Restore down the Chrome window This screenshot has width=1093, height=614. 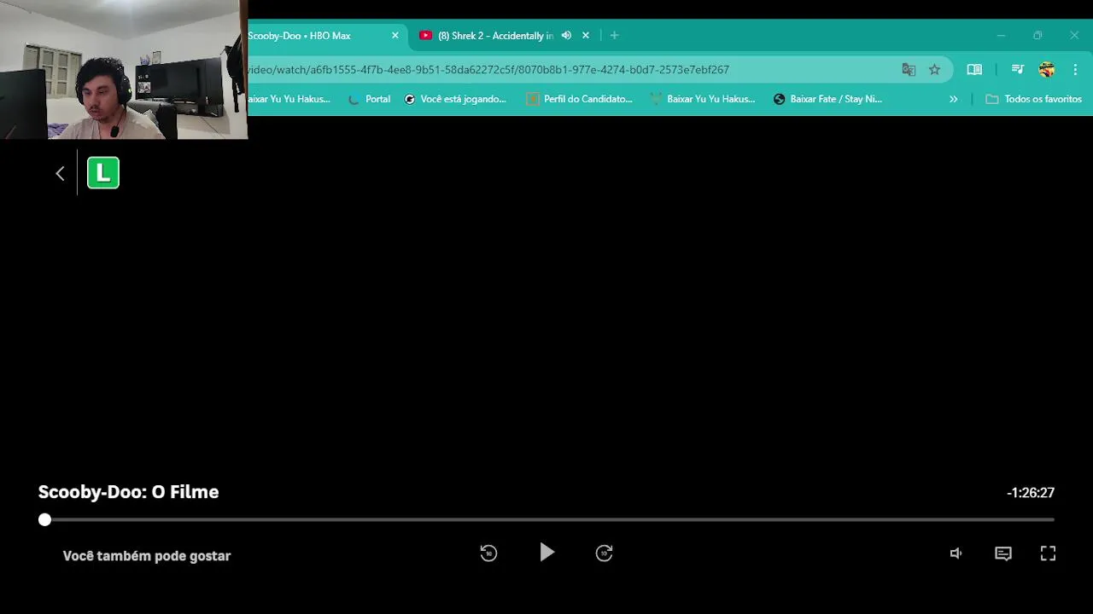coord(1037,36)
